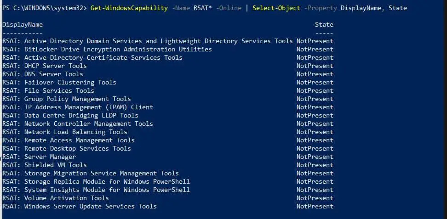Click the Network Load Balancing Tools entry
This screenshot has height=219, width=447.
[x=64, y=132]
